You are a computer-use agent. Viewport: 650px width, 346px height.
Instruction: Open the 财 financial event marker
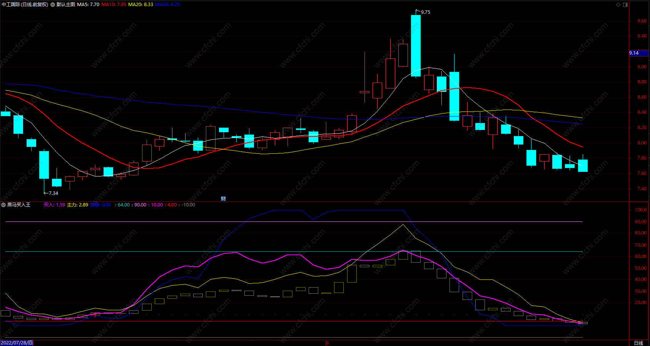pos(223,199)
